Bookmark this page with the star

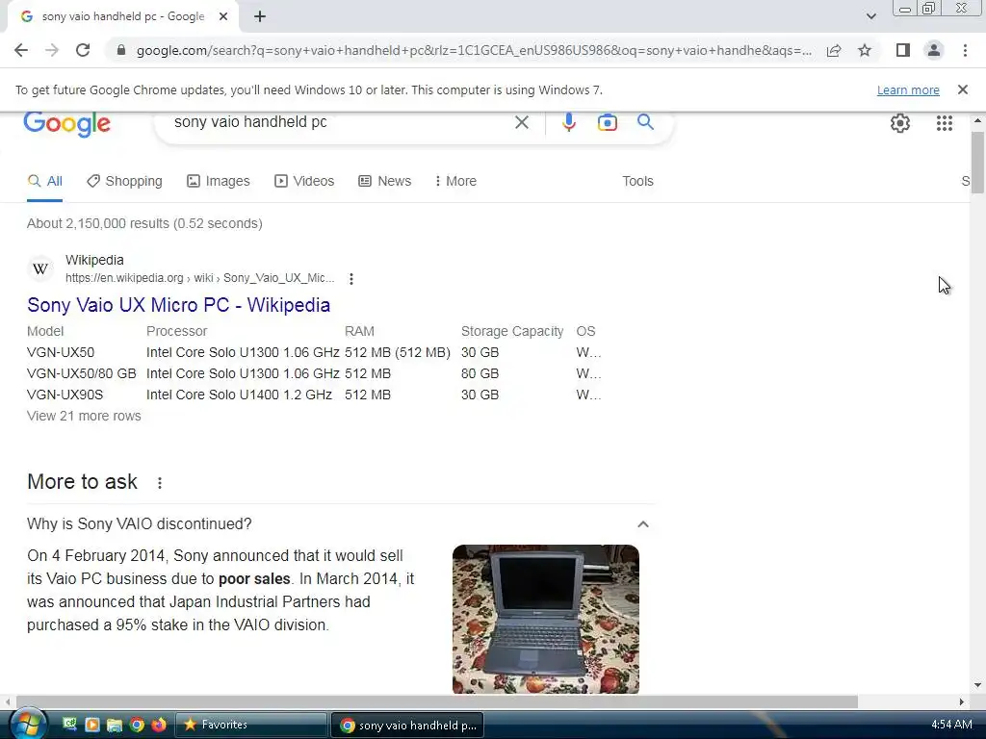click(865, 50)
